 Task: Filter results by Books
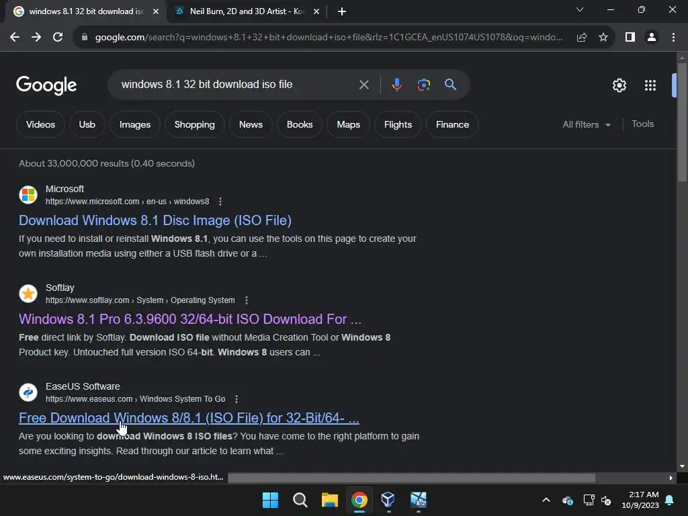(300, 124)
